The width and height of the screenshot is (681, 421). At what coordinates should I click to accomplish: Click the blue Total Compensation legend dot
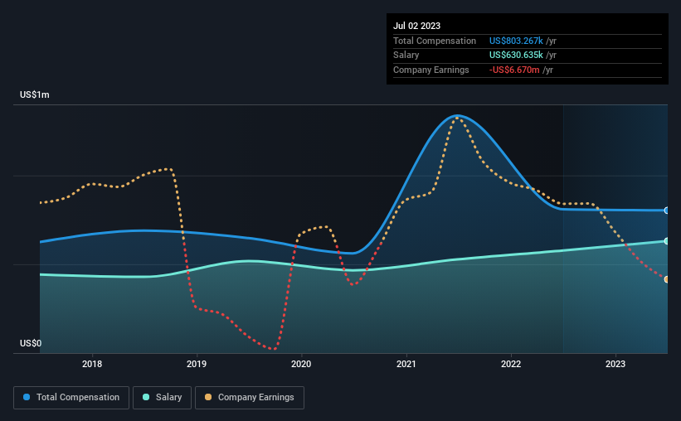pyautogui.click(x=27, y=397)
